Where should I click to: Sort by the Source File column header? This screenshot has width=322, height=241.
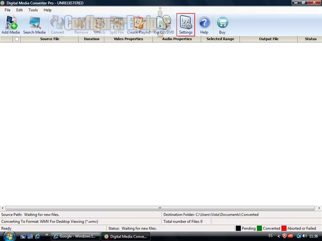[x=50, y=39]
